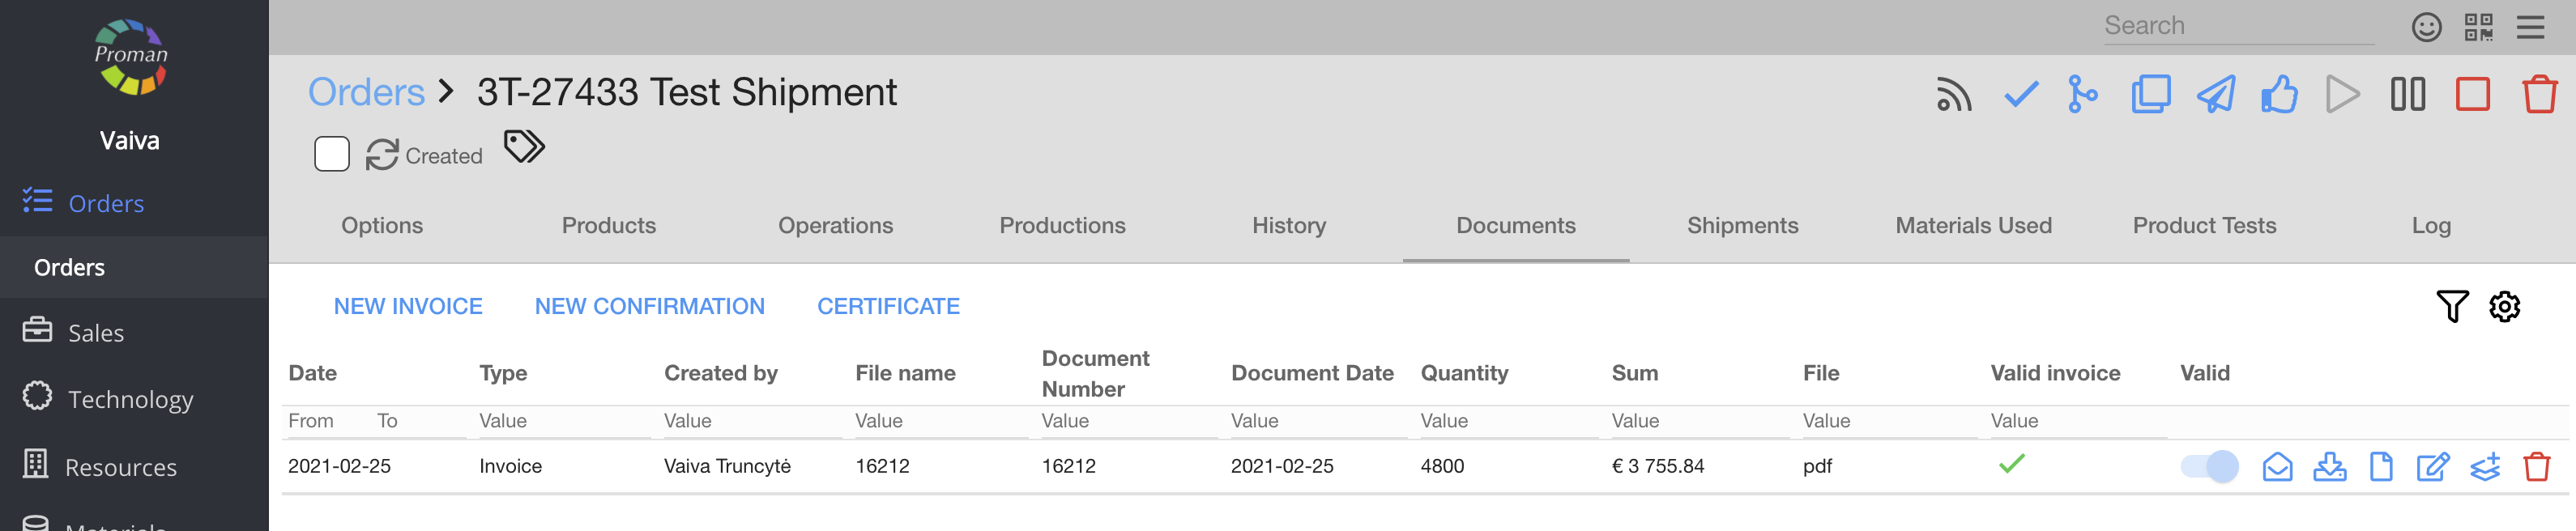Viewport: 2576px width, 531px height.
Task: Click the branch split order icon
Action: 2083,95
